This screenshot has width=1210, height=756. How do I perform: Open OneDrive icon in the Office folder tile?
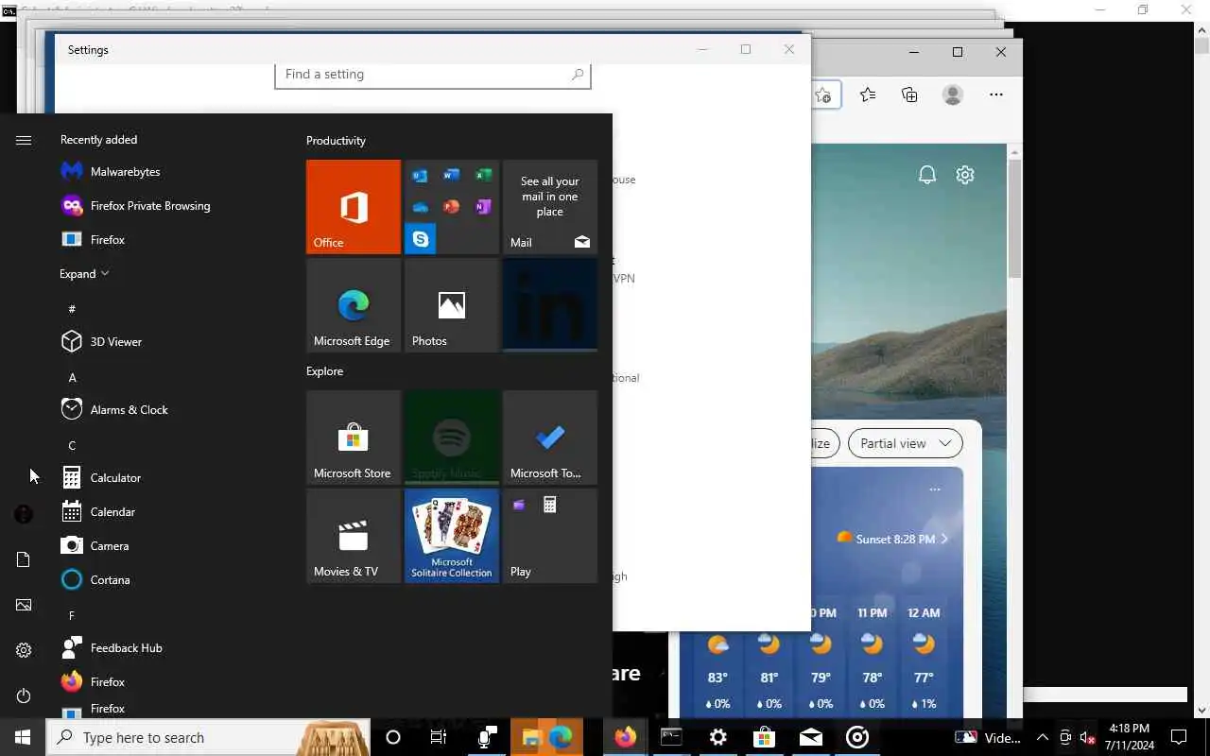coord(420,207)
